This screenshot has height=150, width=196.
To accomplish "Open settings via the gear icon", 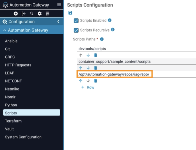I will point(39,13).
